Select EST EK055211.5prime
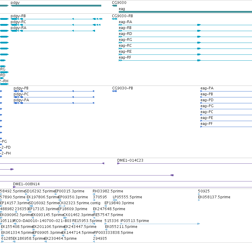The image size is (252, 243). [121, 227]
